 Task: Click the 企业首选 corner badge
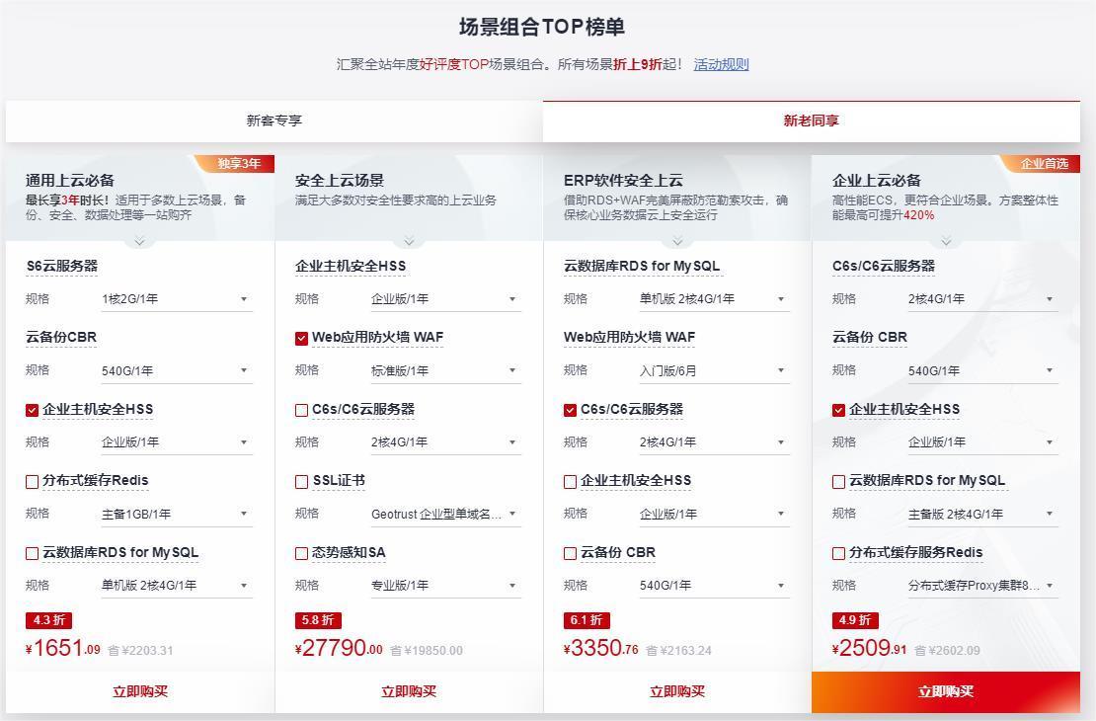(x=1041, y=164)
